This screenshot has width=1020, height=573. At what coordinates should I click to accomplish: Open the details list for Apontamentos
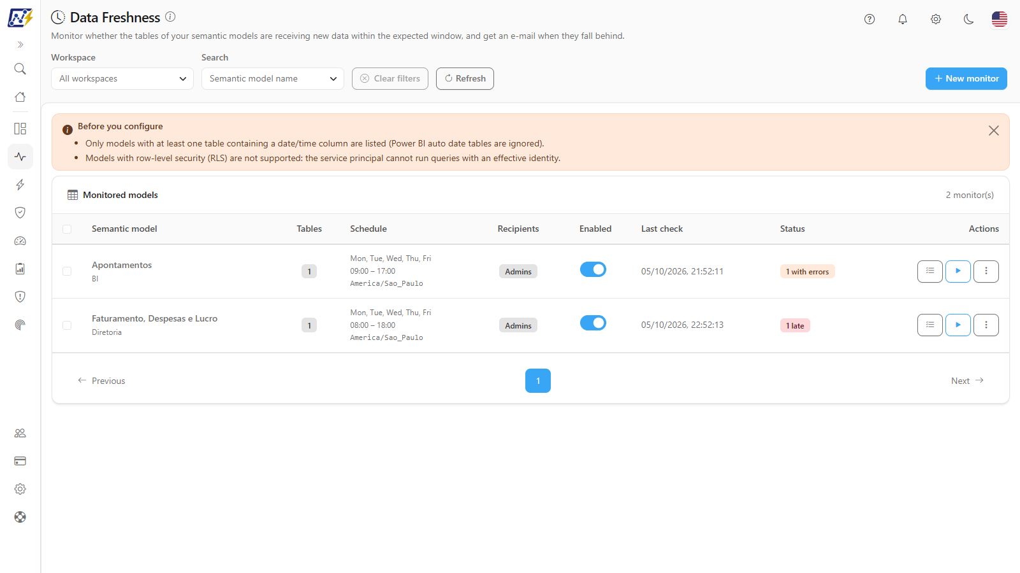[930, 271]
